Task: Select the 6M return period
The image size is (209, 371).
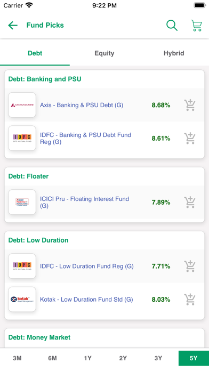Action: click(52, 358)
